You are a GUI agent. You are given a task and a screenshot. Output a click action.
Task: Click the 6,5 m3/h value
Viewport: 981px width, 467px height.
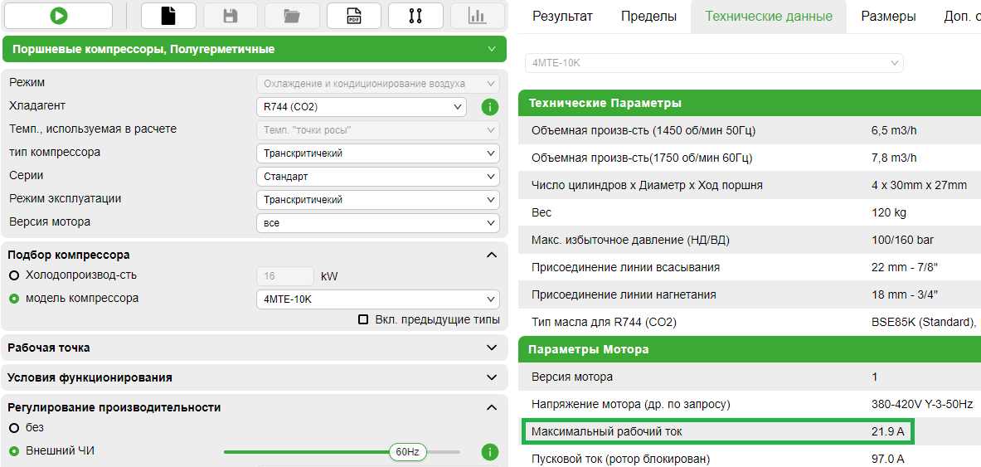click(x=895, y=130)
